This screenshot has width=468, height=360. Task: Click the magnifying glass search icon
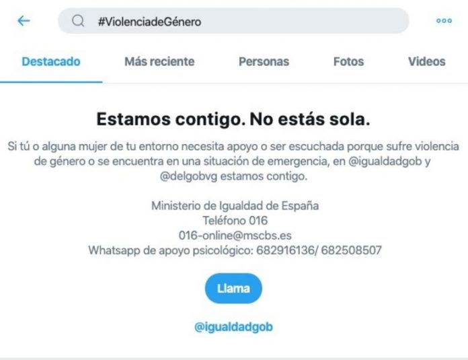pyautogui.click(x=78, y=21)
